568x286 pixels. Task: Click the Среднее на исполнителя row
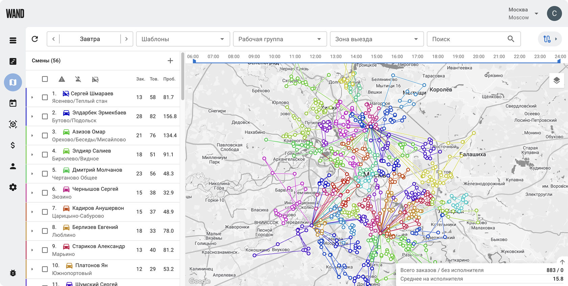[482, 279]
